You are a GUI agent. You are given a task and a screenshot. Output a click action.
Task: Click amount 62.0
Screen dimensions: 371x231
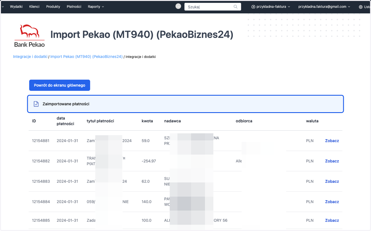[x=146, y=181]
